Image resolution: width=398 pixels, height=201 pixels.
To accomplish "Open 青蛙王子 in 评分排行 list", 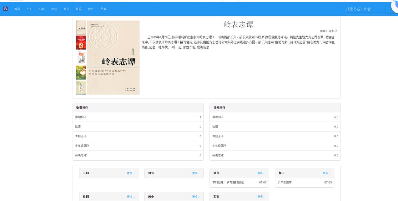I will pos(218,136).
